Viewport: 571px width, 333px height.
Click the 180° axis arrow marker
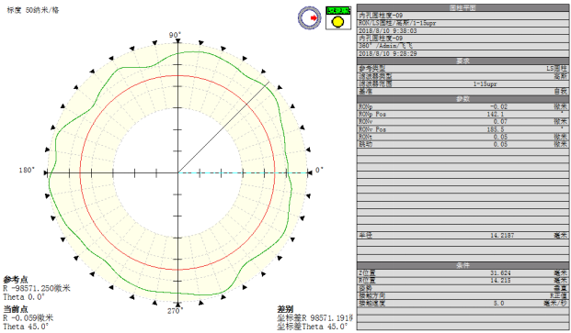point(46,172)
